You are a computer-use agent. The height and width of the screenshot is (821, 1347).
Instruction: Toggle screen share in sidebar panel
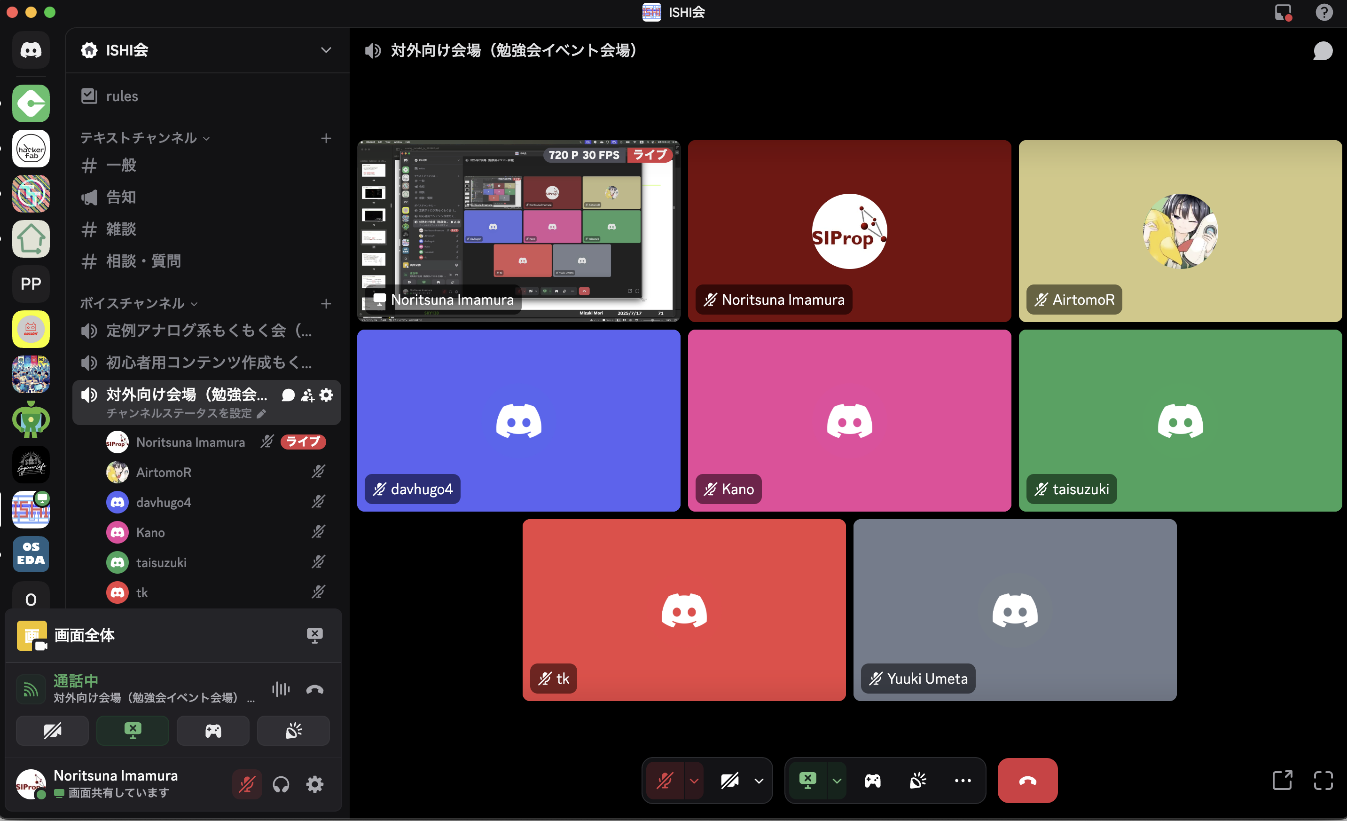point(132,730)
